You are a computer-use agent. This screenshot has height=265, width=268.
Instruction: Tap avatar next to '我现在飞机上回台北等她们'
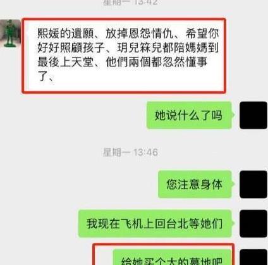pos(253,223)
